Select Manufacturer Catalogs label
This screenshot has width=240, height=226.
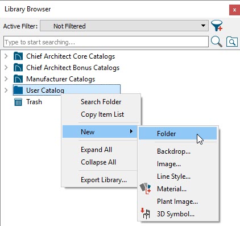[x=60, y=79]
